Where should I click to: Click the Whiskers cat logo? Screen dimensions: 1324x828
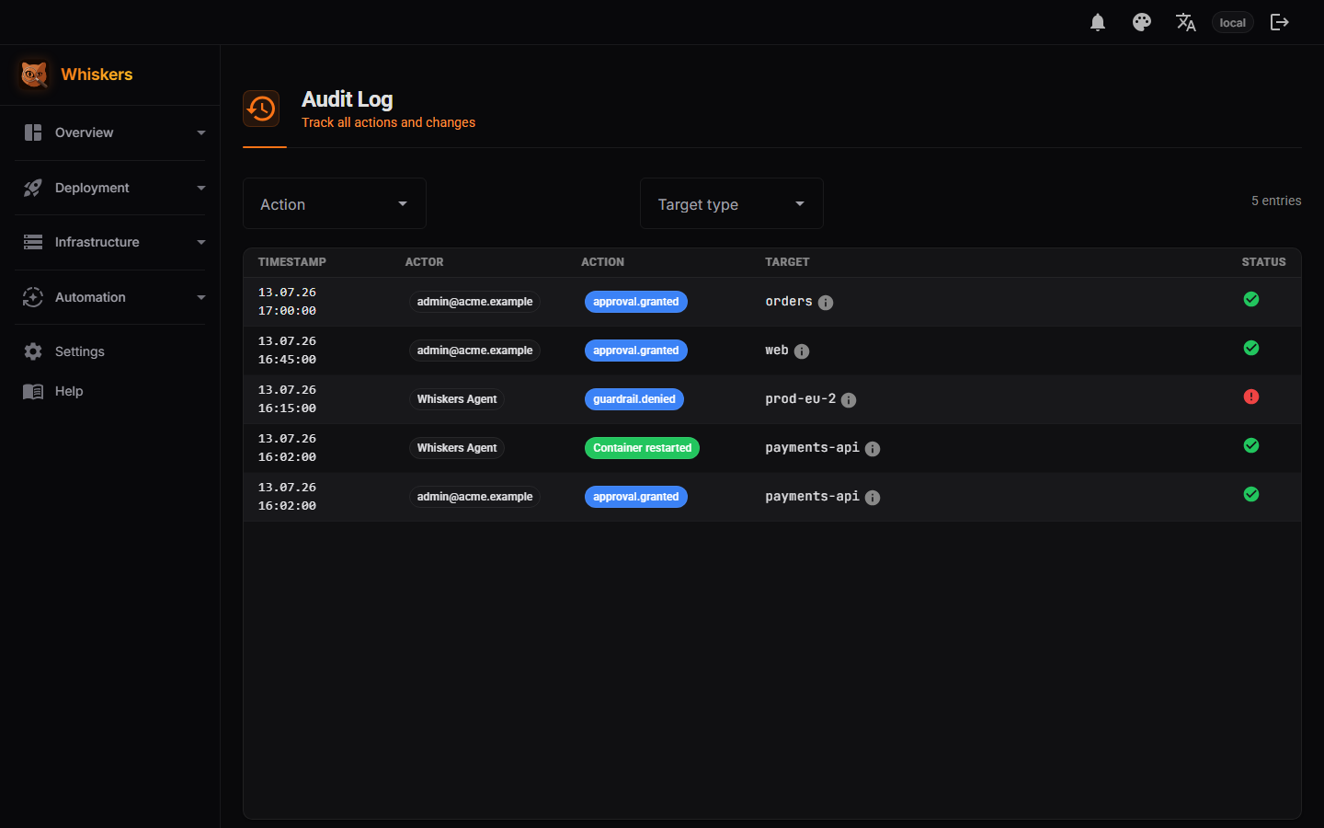click(34, 75)
